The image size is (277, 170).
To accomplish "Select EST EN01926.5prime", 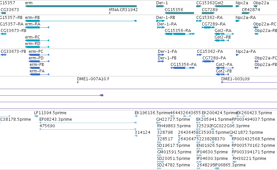I will [x=198, y=149].
